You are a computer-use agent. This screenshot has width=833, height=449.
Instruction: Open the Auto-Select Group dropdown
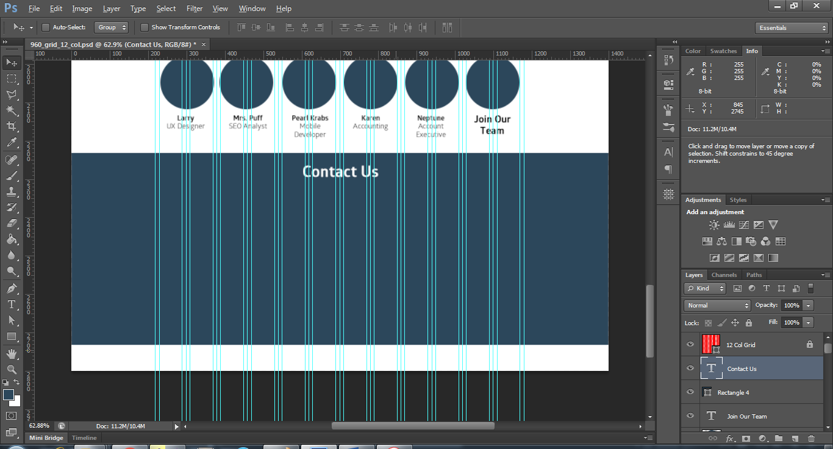(112, 27)
